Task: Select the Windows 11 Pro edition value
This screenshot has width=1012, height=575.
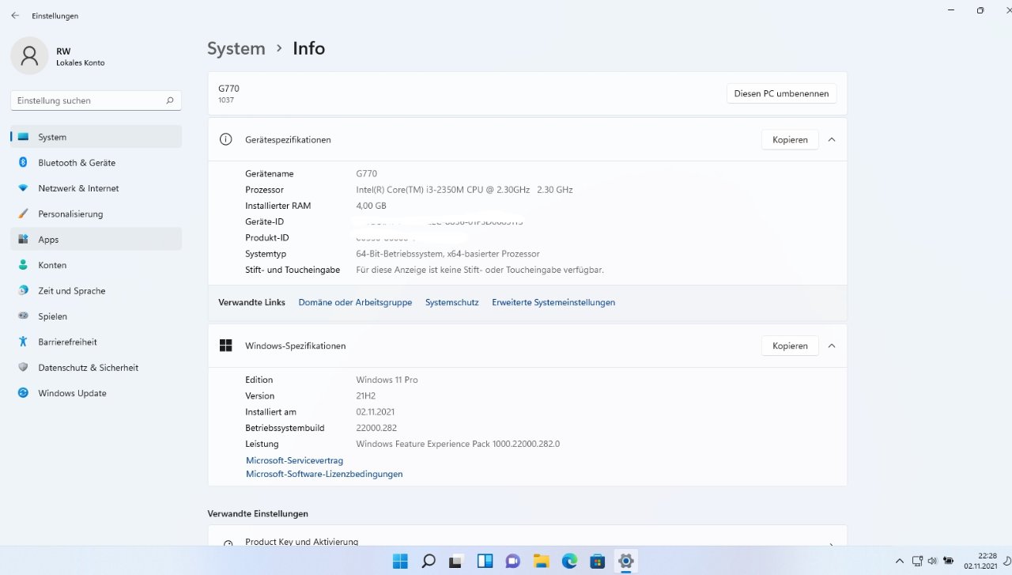Action: [387, 380]
